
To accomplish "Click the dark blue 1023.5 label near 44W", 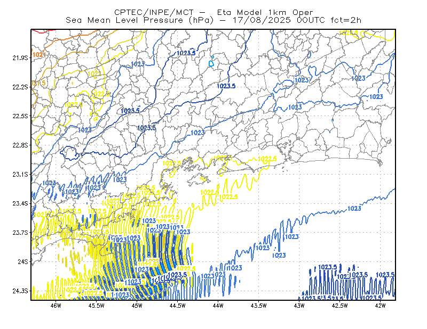I will point(226,86).
